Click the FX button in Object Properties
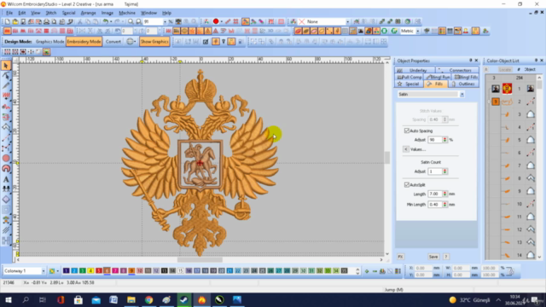Viewport: 546px width, 307px height. pyautogui.click(x=400, y=257)
